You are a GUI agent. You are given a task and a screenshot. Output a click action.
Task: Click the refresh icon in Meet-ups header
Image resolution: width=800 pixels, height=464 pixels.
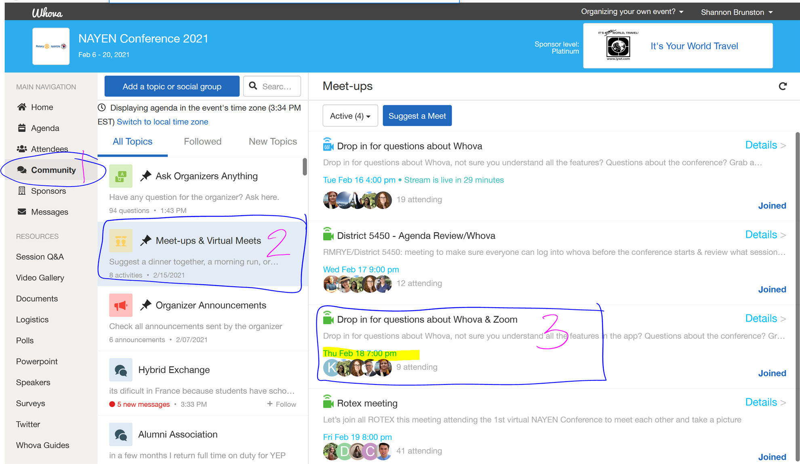(x=782, y=86)
